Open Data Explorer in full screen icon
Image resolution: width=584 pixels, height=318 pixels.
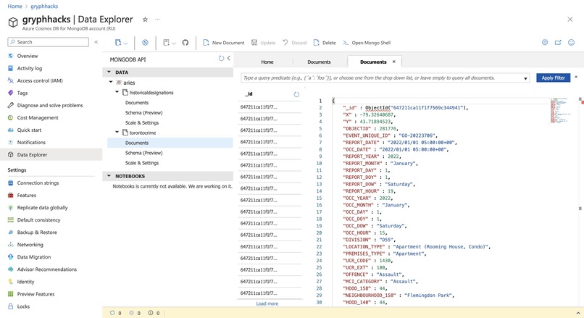coord(558,43)
